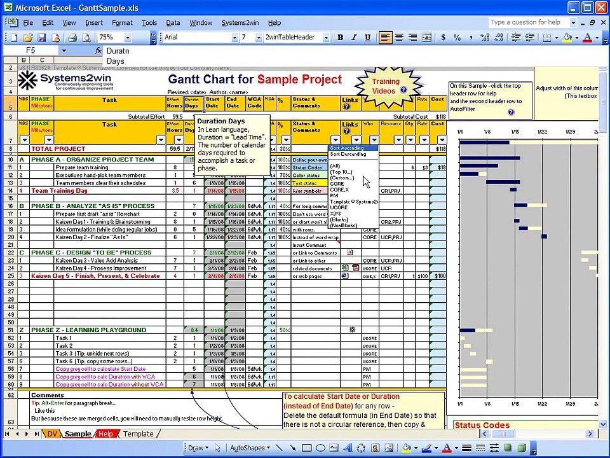Viewport: 610px width, 458px height.
Task: Save the workbook with the floppy disk icon
Action: point(42,38)
